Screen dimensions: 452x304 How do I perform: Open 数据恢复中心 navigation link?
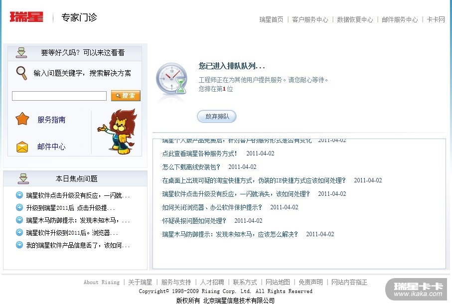355,19
